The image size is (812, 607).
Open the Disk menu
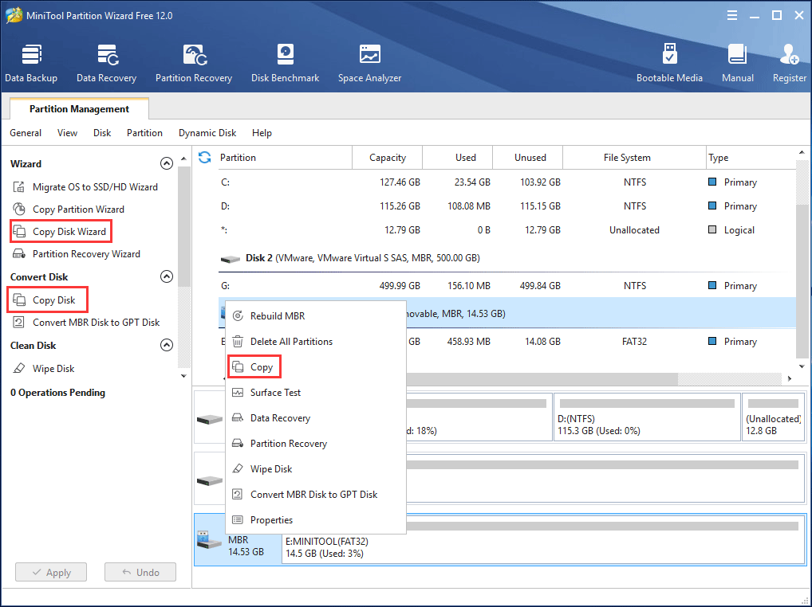pos(102,133)
